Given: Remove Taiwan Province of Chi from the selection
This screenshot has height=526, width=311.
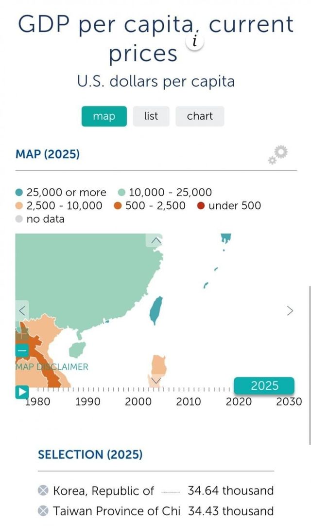Looking at the screenshot, I should click(43, 511).
